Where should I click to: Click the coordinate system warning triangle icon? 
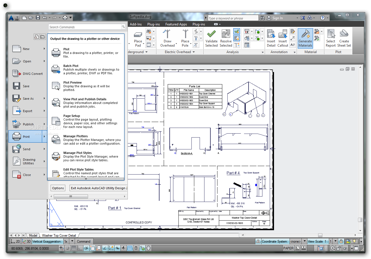pyautogui.click(x=258, y=241)
